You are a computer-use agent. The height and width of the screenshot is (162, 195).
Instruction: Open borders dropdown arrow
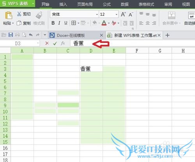pos(78,23)
